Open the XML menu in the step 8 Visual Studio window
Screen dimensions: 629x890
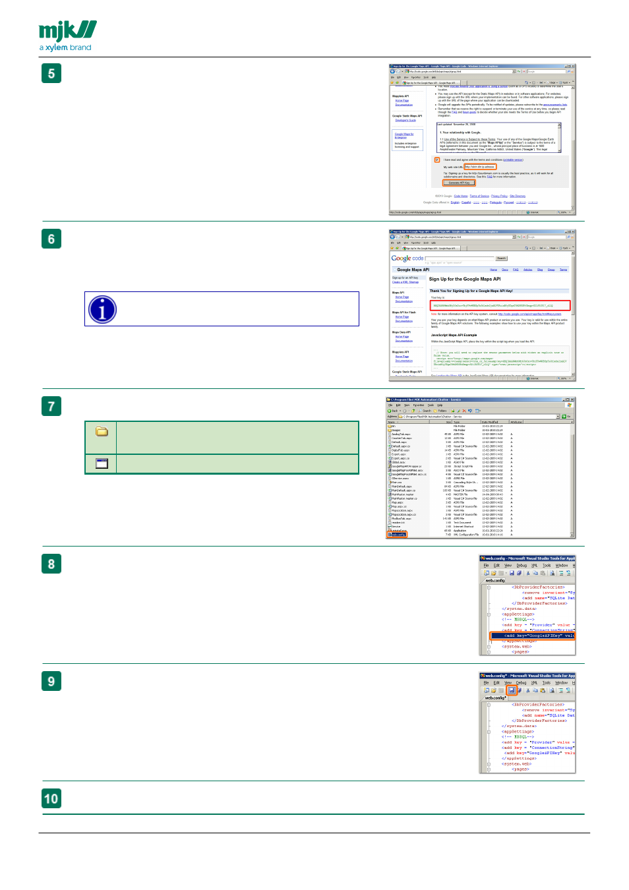click(535, 566)
